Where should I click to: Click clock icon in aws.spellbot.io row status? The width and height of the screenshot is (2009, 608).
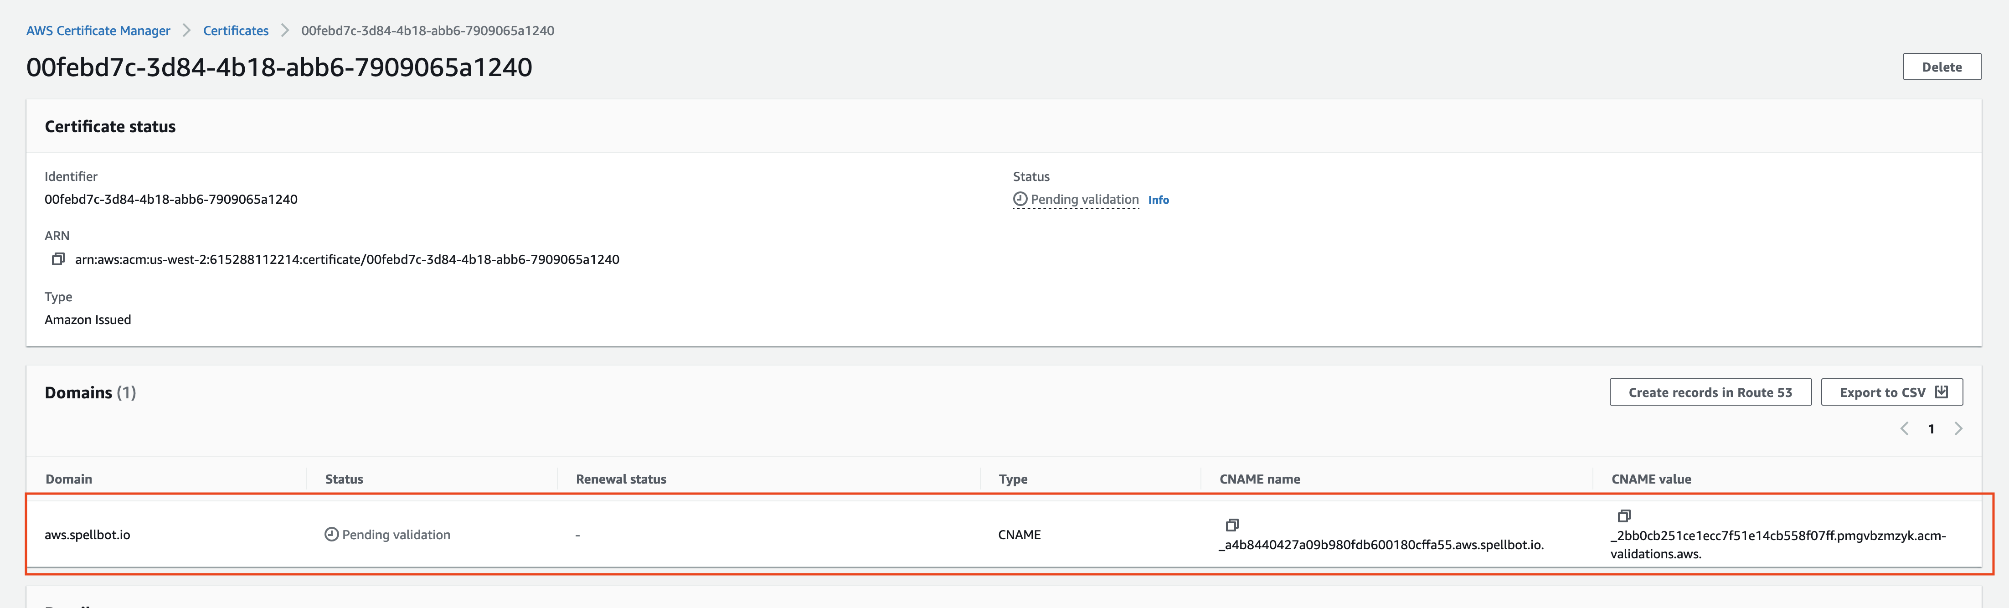click(331, 534)
